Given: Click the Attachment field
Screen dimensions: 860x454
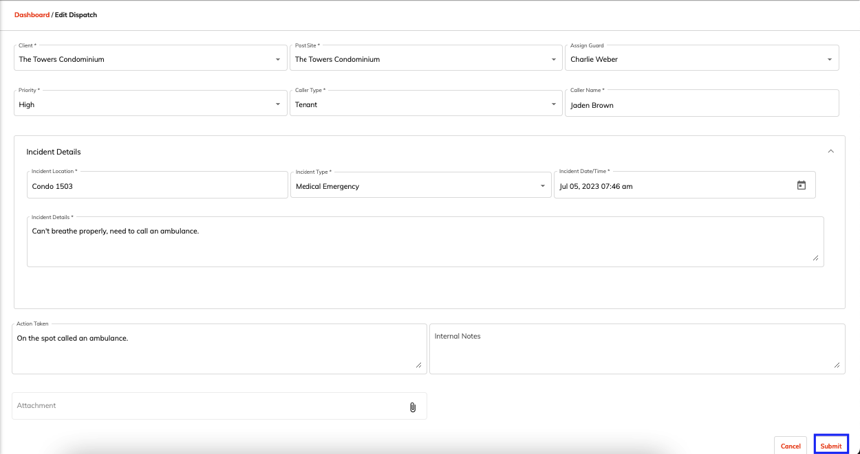Looking at the screenshot, I should pyautogui.click(x=206, y=406).
